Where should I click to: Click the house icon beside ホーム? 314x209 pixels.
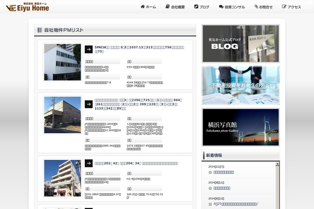pos(142,7)
